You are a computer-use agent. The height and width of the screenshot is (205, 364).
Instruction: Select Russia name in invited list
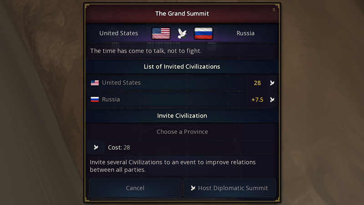tap(111, 99)
